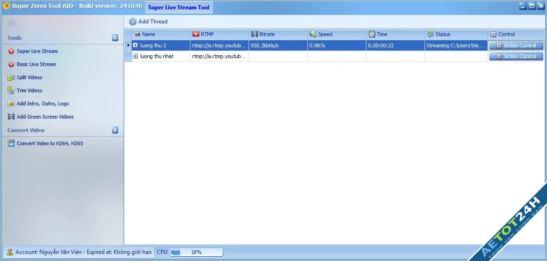Open Action Control for luong thu nhat

coord(516,56)
